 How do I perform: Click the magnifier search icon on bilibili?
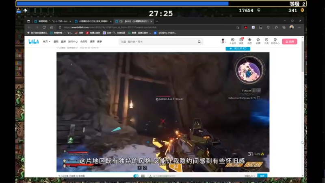click(199, 42)
